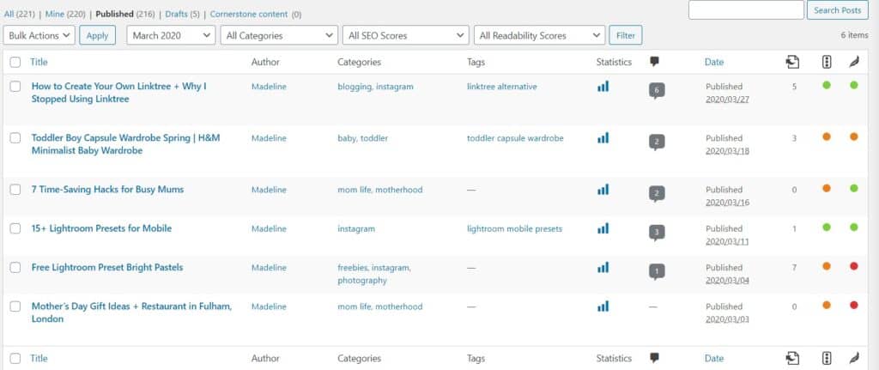Open March 2020 date filter dropdown
Image resolution: width=879 pixels, height=370 pixels.
pos(171,35)
